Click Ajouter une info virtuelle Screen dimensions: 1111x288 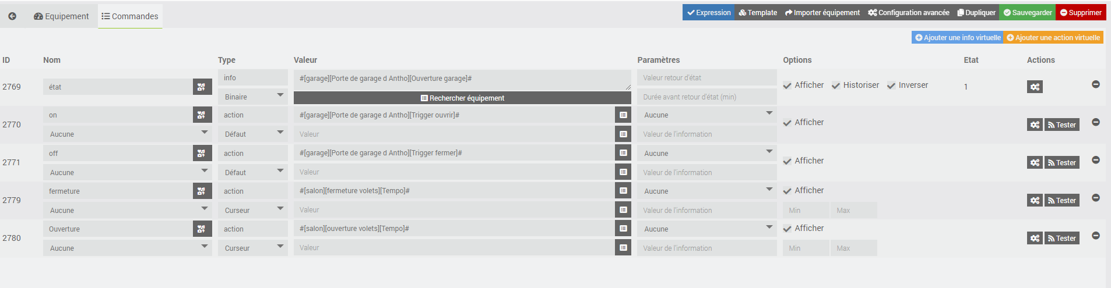pos(958,37)
